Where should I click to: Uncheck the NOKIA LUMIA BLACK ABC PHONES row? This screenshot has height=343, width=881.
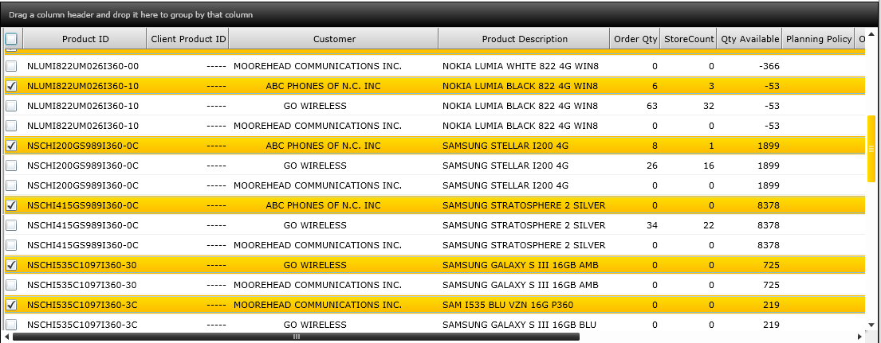[x=11, y=86]
